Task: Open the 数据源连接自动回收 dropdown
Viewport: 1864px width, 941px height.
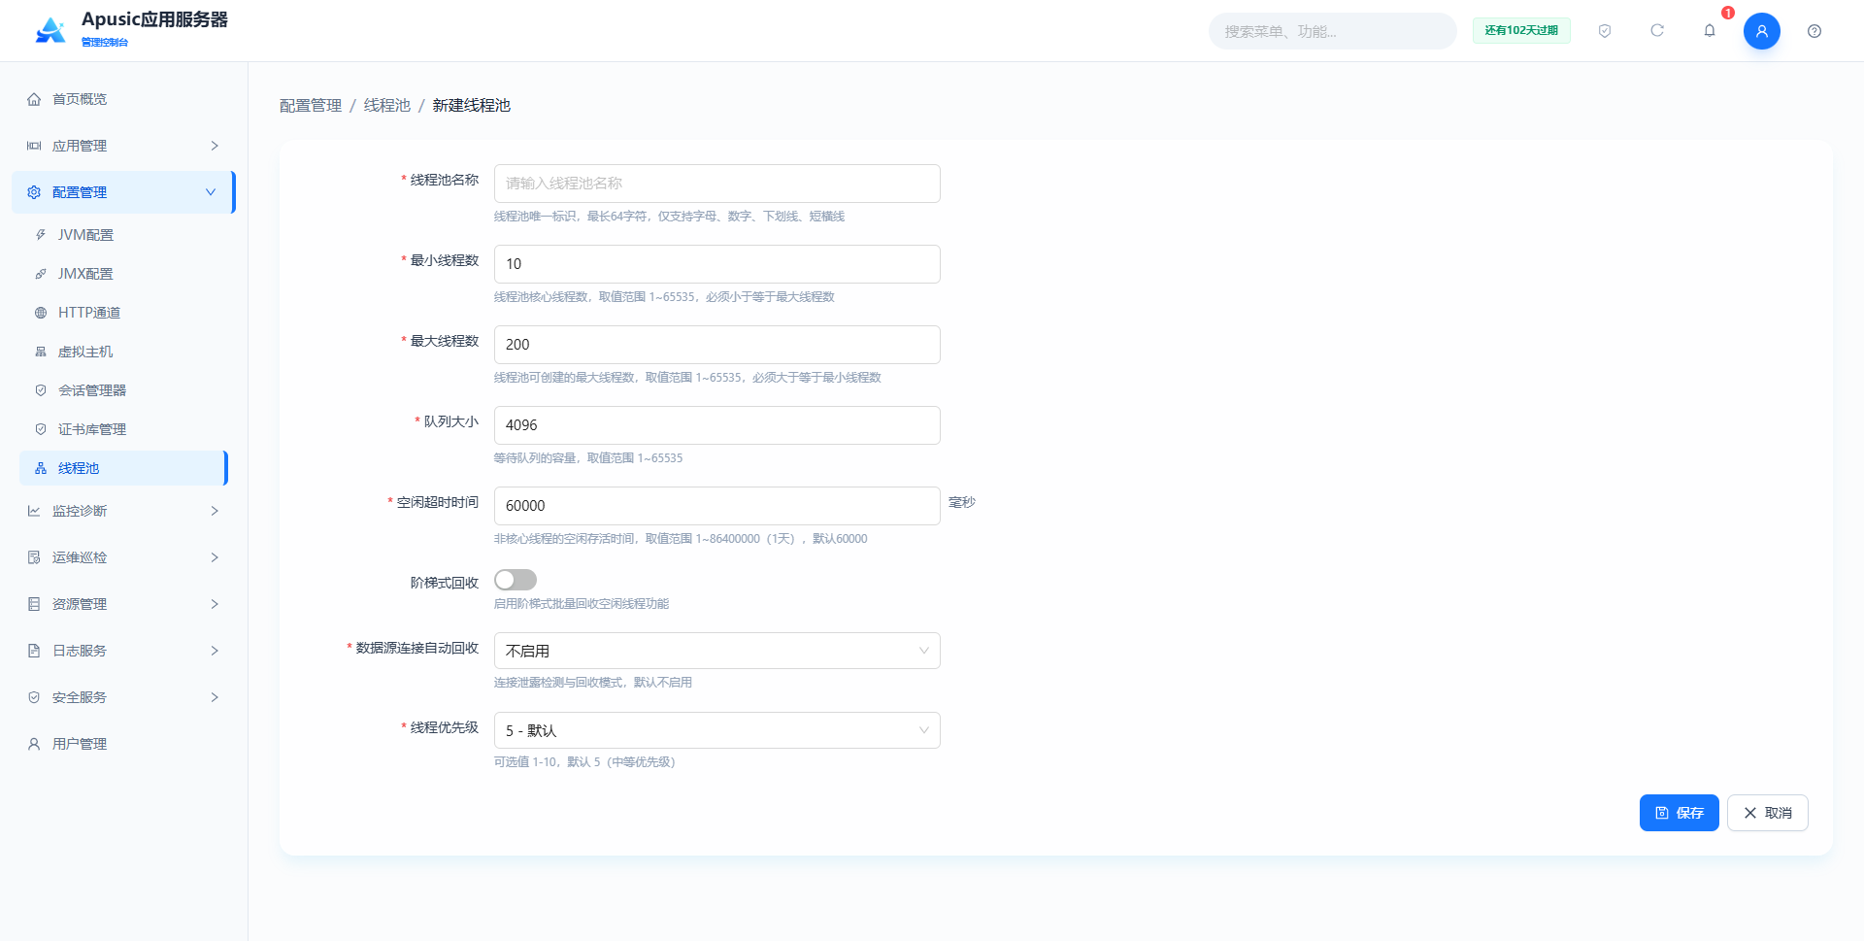Action: 717,651
